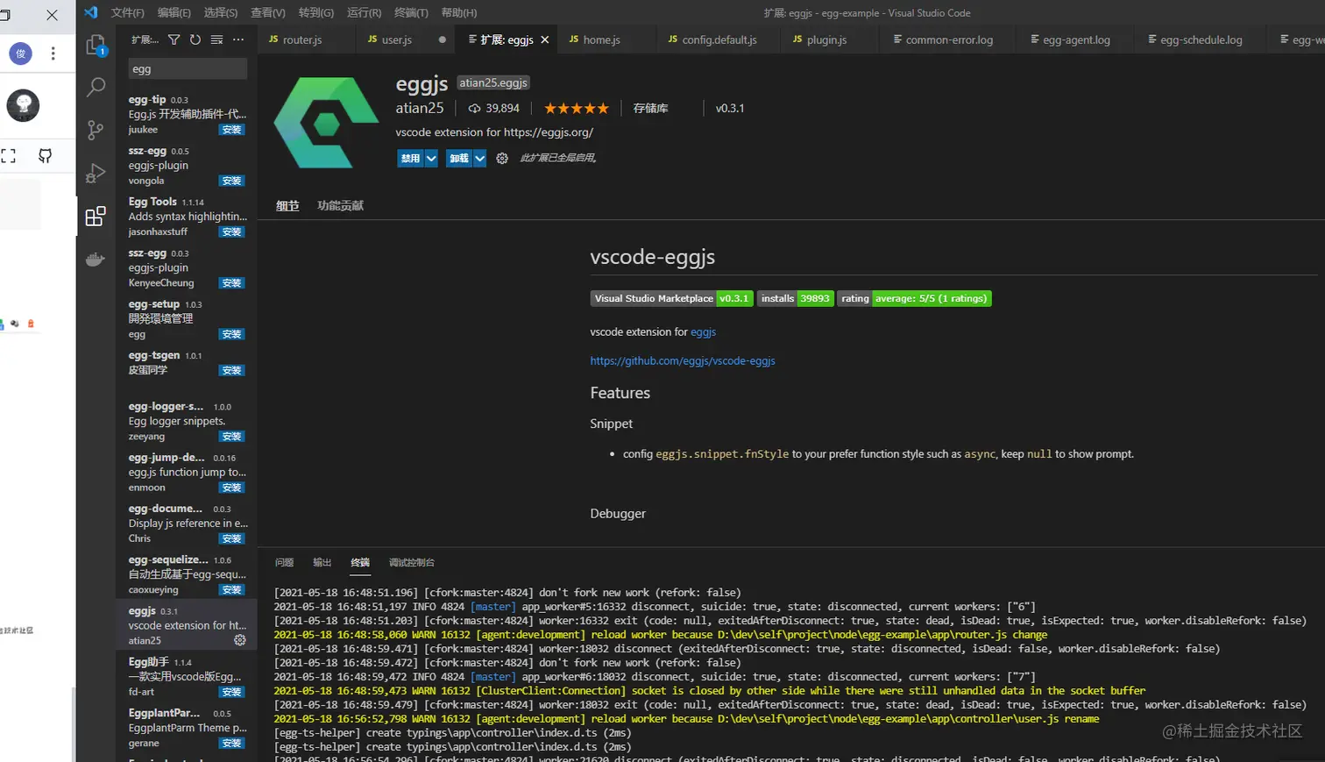Click the VS Code logo icon

point(90,12)
